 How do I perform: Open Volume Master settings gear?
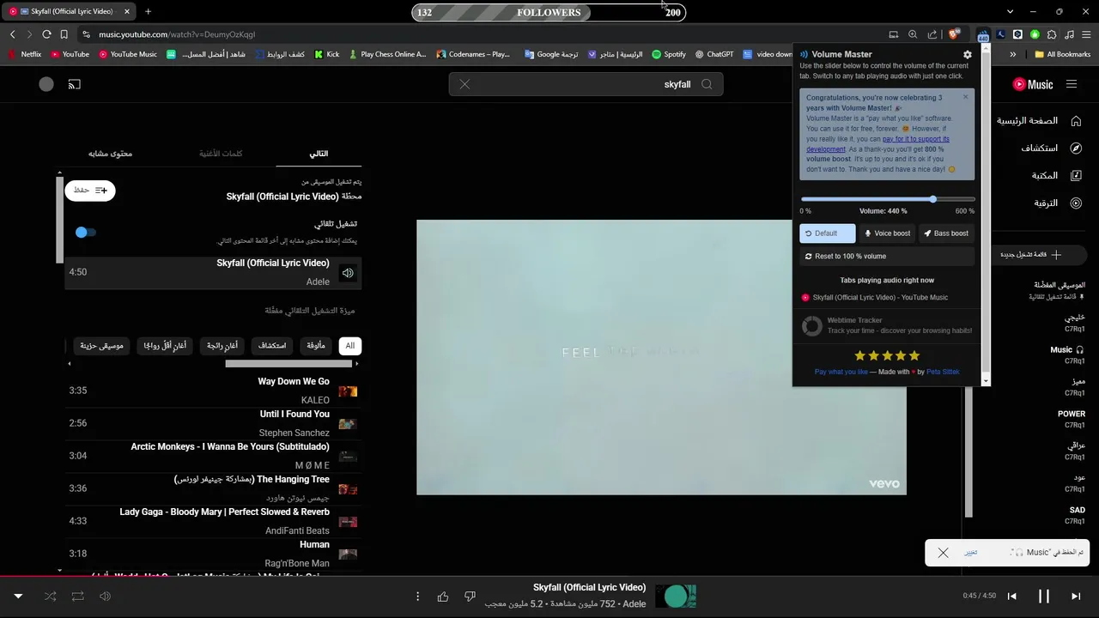pos(968,54)
